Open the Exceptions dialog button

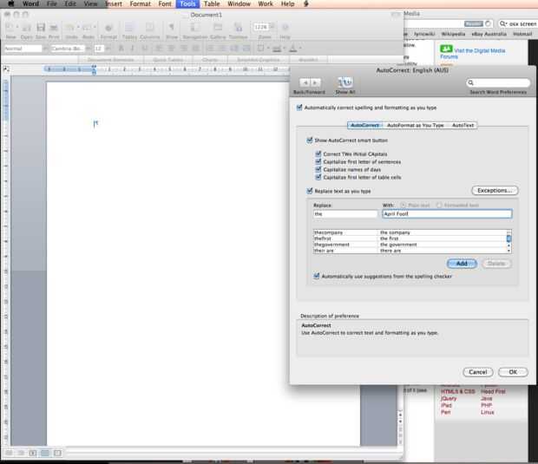pos(495,190)
